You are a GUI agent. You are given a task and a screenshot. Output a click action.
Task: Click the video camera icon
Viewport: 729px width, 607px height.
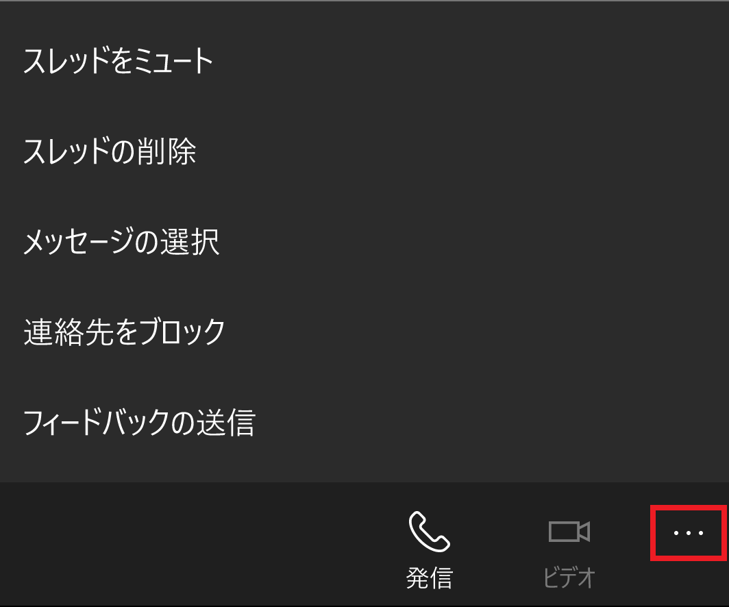569,532
